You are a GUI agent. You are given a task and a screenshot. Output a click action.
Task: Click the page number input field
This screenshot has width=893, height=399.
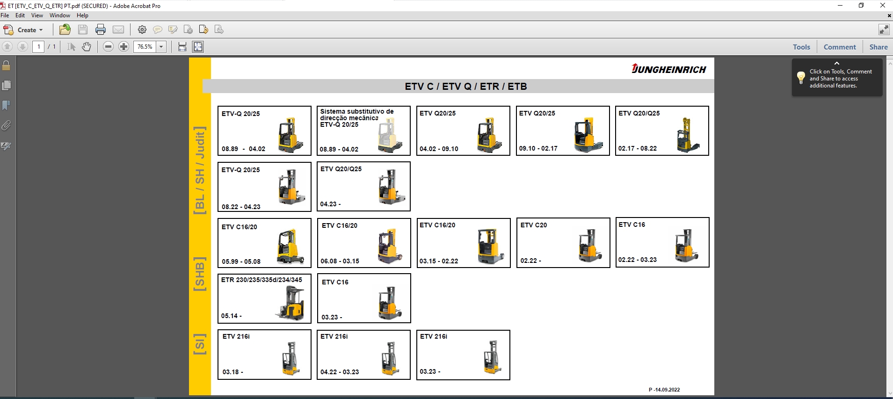[38, 47]
